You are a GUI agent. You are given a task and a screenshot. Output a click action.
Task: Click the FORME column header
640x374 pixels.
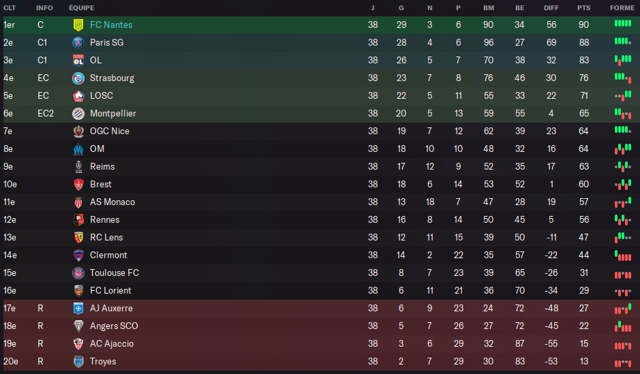pyautogui.click(x=622, y=7)
